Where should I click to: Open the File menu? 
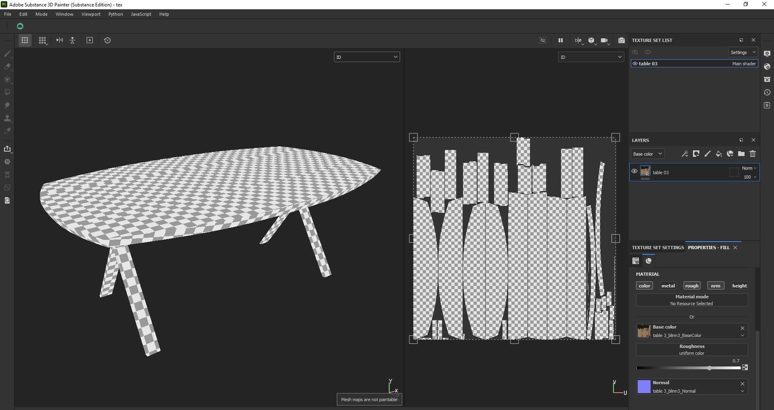8,14
